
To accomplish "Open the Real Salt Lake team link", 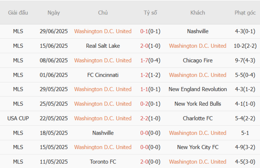I will click(103, 46).
